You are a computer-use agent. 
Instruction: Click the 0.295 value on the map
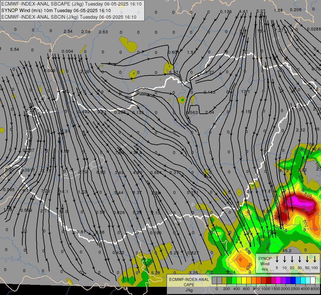(x=120, y=112)
